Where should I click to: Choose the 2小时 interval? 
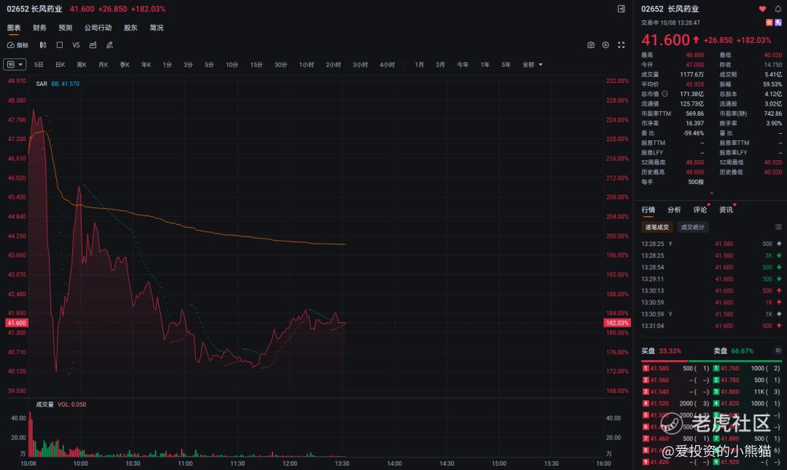333,65
